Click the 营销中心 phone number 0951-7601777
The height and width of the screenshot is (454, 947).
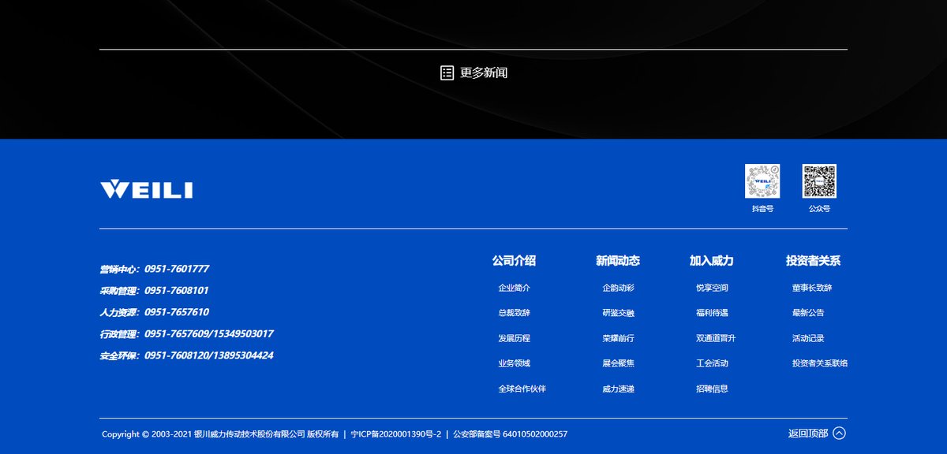(177, 269)
